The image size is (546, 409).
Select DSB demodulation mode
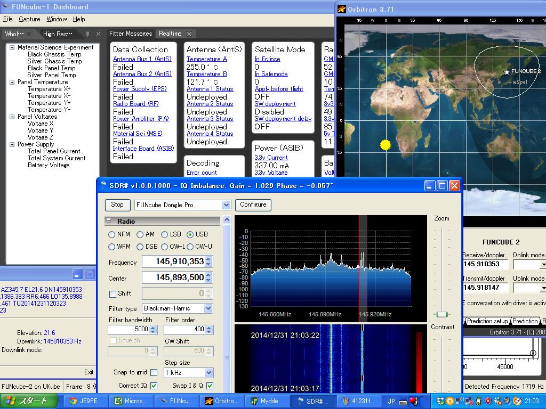pyautogui.click(x=140, y=247)
